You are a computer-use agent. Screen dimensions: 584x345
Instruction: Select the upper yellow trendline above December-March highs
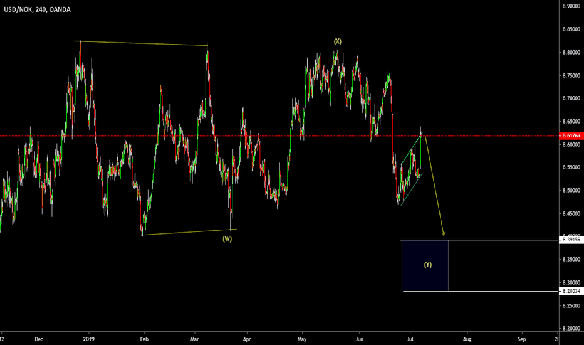[140, 43]
